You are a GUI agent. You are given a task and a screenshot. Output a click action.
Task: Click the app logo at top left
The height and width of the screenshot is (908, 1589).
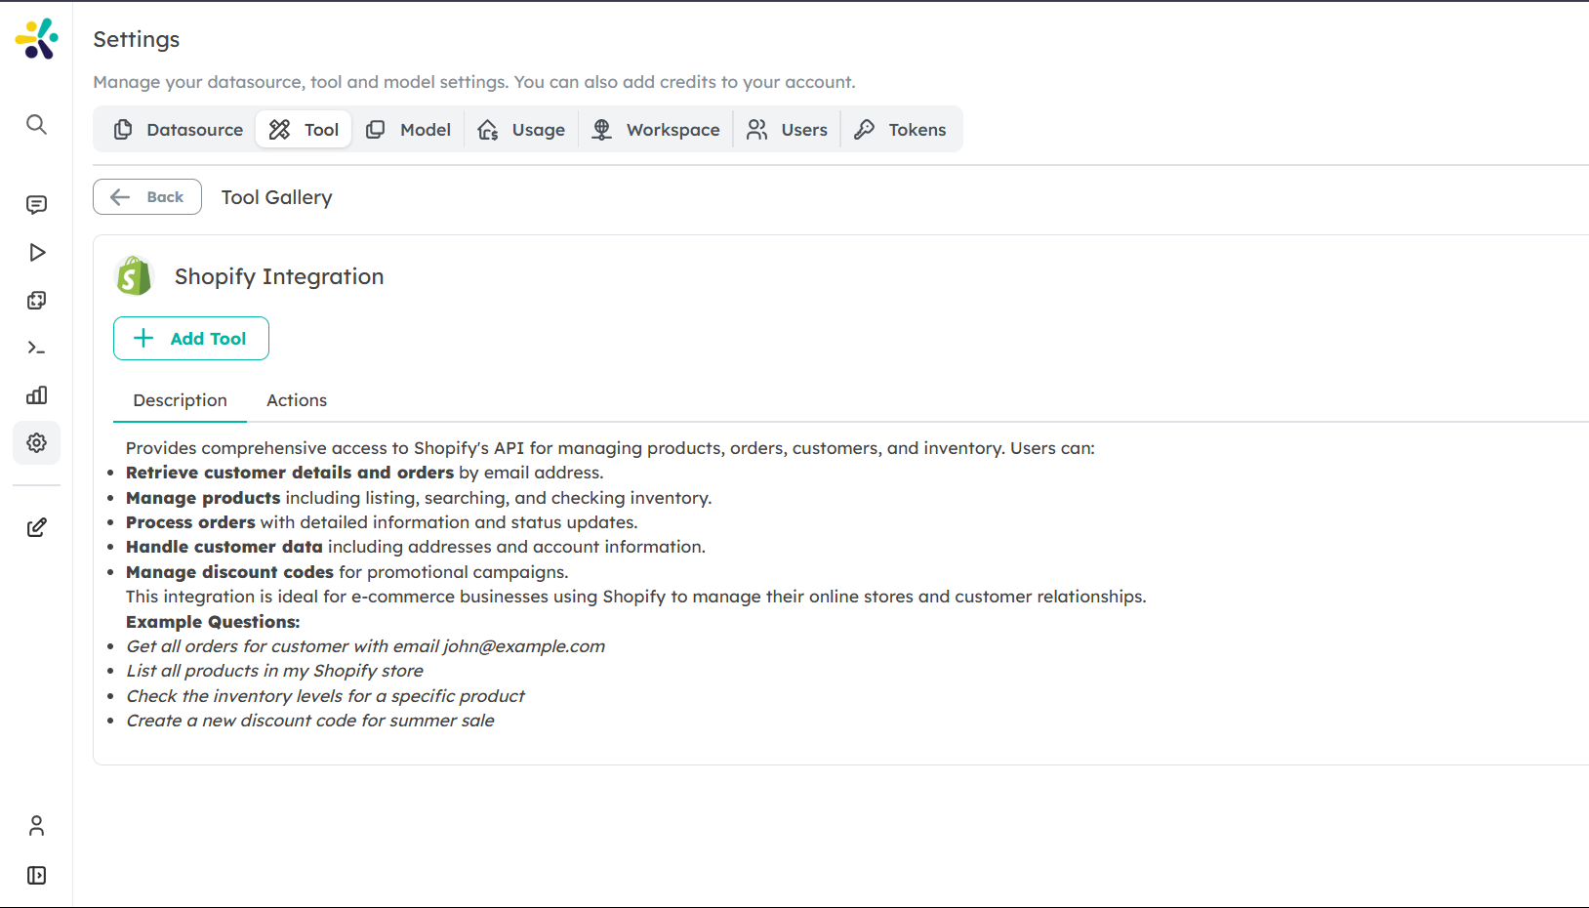pyautogui.click(x=36, y=39)
